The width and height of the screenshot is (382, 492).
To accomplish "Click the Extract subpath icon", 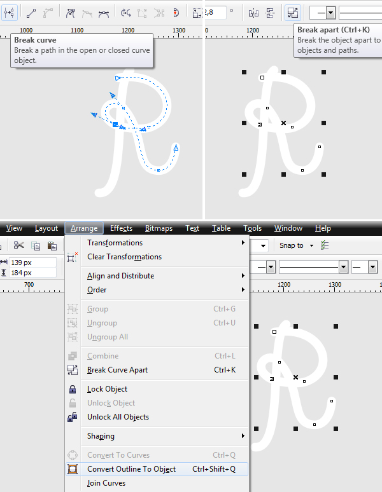I will 159,13.
